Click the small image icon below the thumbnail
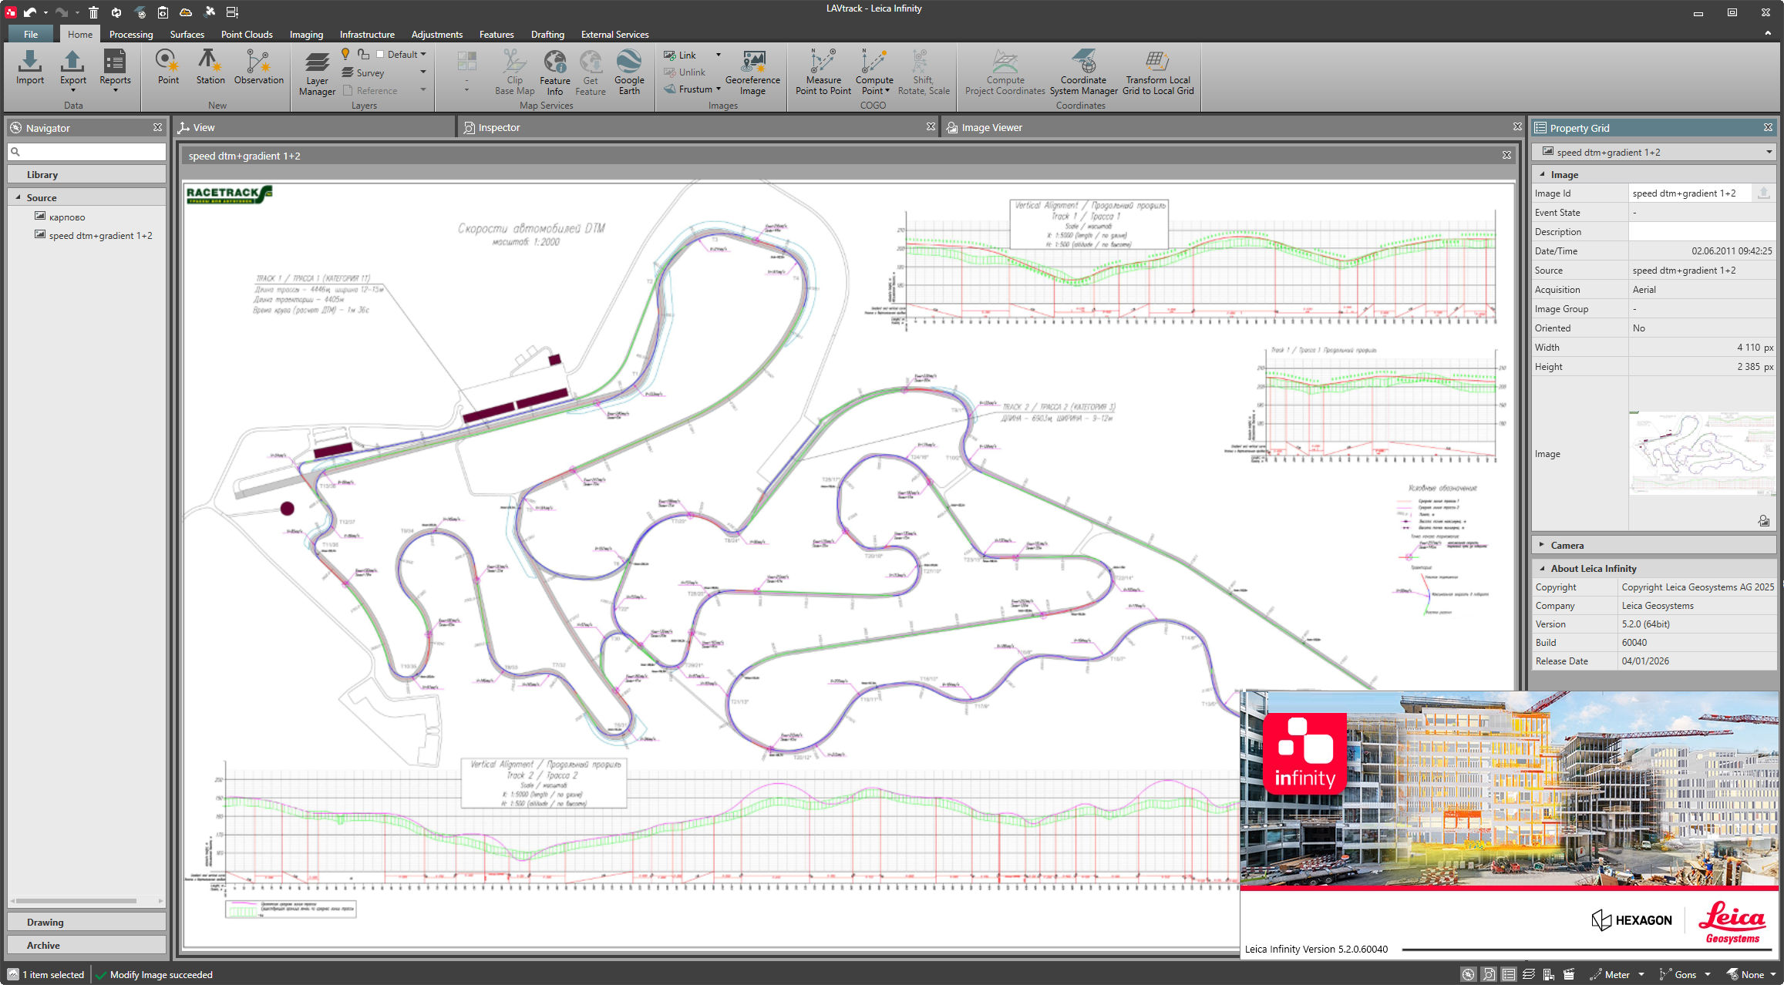1784x985 pixels. [x=1763, y=520]
